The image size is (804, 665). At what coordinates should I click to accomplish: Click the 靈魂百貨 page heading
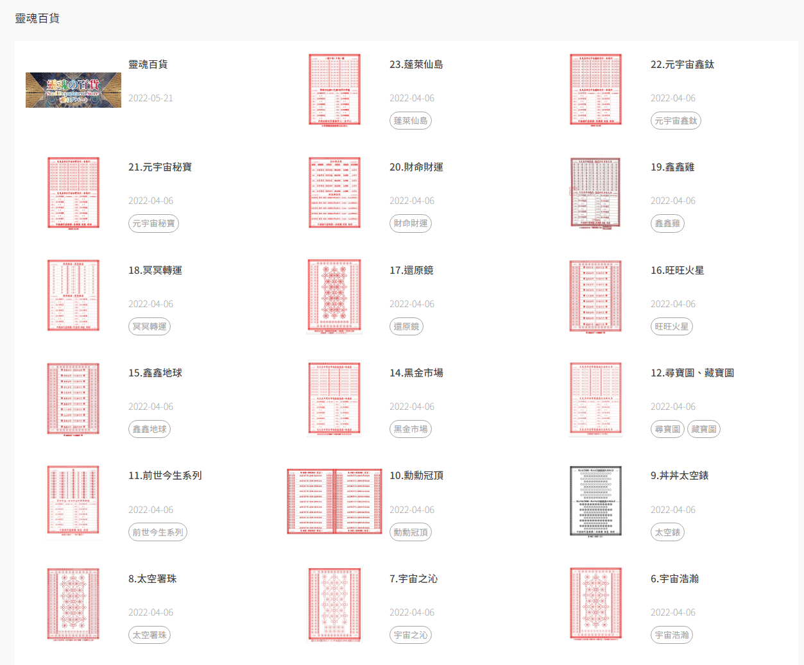[37, 19]
